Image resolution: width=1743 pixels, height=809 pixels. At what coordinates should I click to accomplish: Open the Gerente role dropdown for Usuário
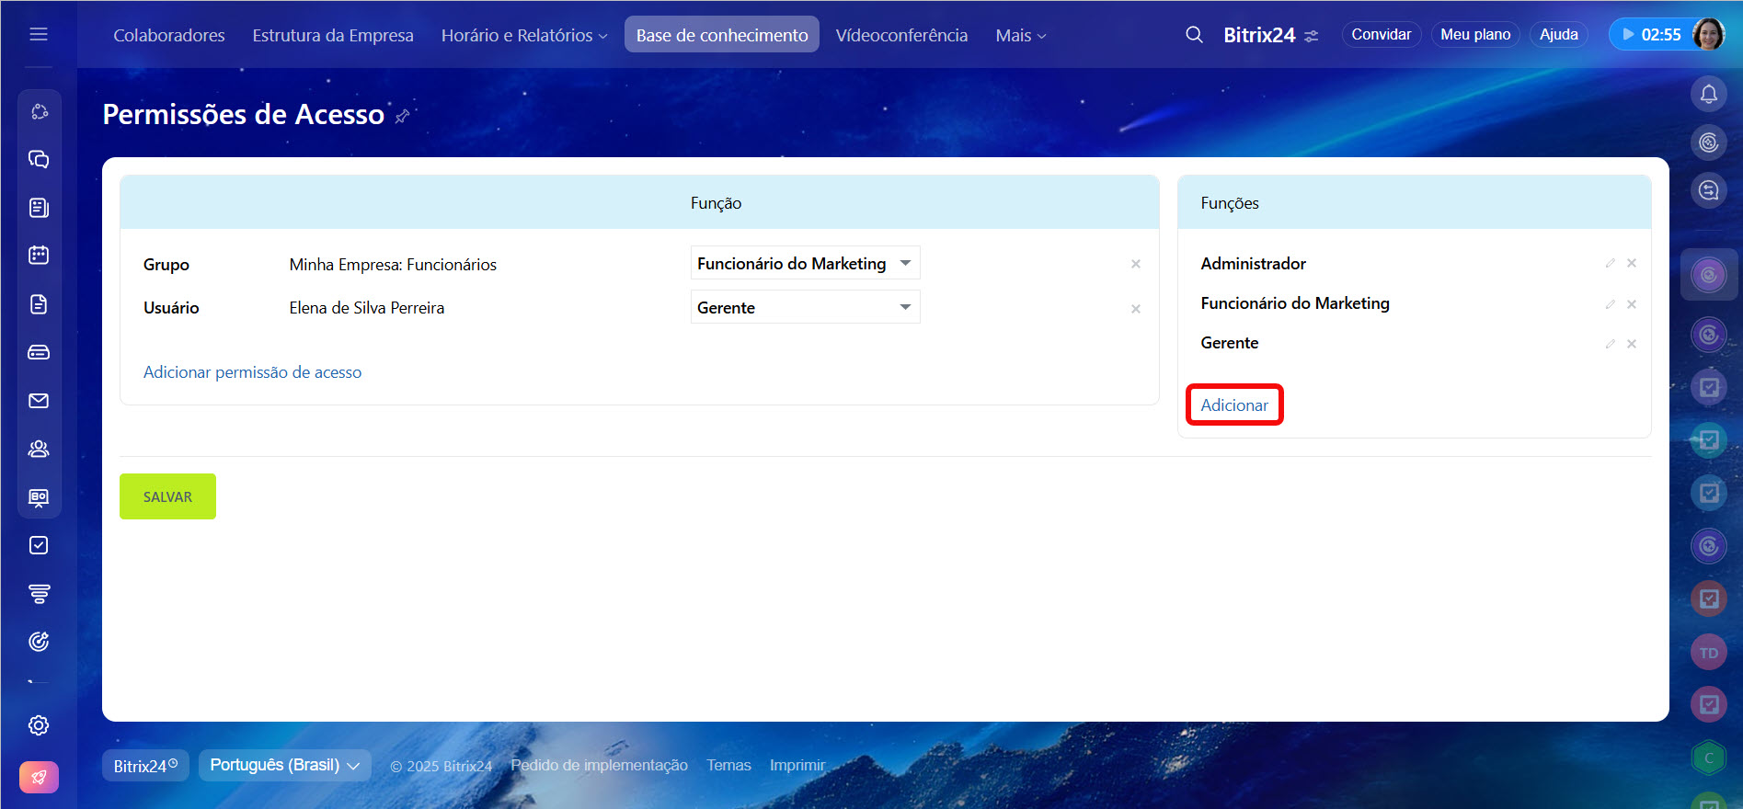click(x=805, y=307)
